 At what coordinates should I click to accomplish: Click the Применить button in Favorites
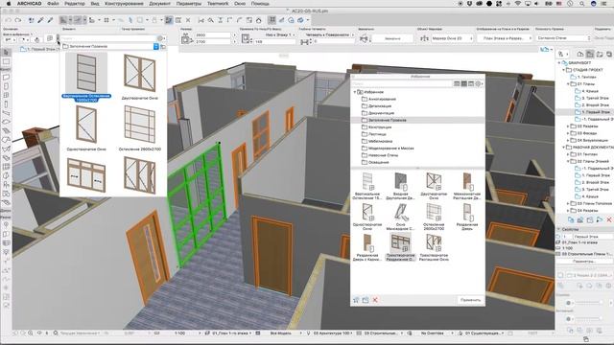[x=470, y=300]
